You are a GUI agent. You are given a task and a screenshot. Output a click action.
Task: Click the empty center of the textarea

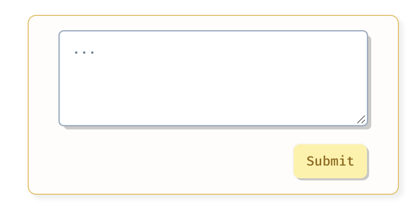tap(213, 79)
